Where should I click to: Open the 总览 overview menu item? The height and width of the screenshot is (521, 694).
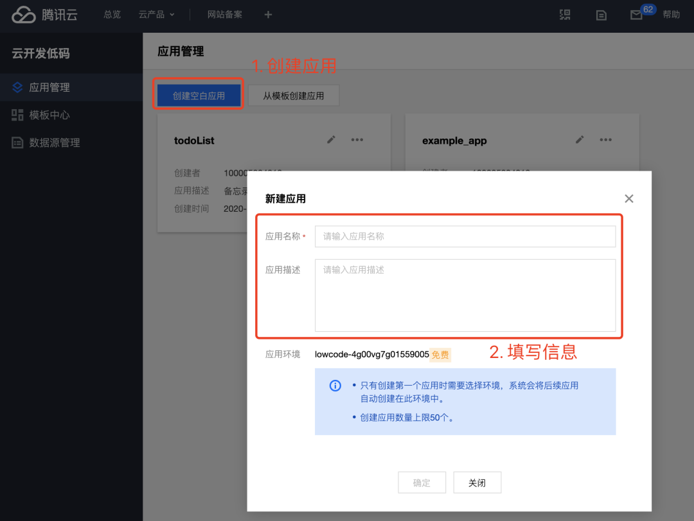pos(112,15)
